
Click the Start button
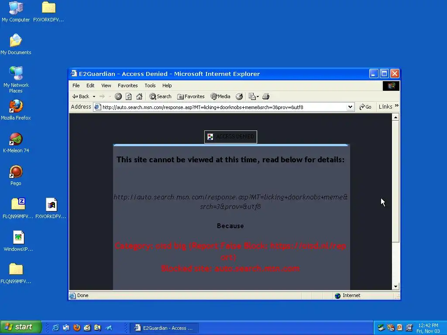pyautogui.click(x=21, y=327)
